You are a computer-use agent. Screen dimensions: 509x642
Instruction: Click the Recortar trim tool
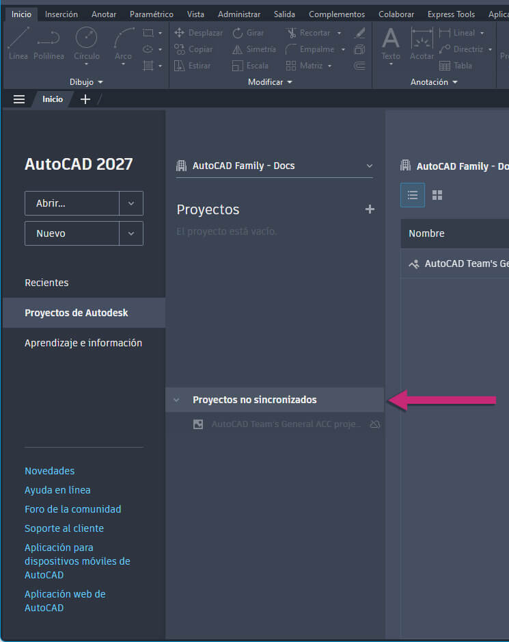[308, 33]
